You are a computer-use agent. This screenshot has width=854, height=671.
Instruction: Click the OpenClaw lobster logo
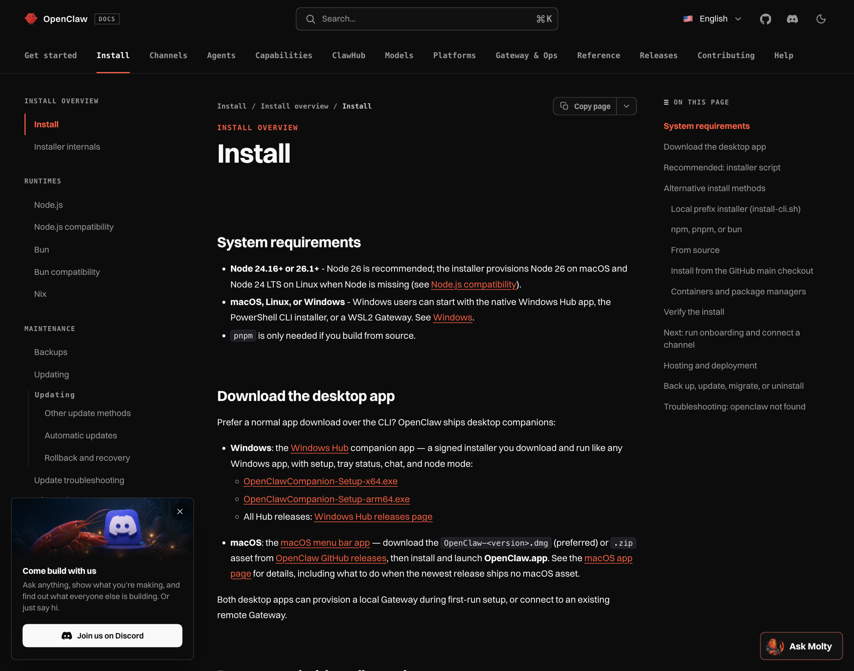coord(31,19)
